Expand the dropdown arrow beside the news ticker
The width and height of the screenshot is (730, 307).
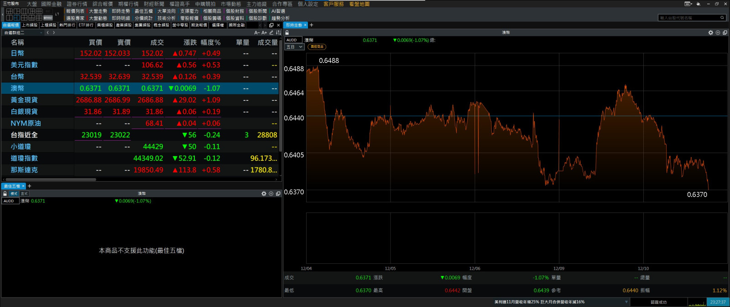point(626,302)
